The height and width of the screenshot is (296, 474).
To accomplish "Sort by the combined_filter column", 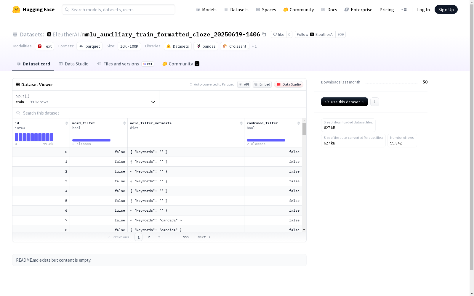I will pyautogui.click(x=299, y=123).
